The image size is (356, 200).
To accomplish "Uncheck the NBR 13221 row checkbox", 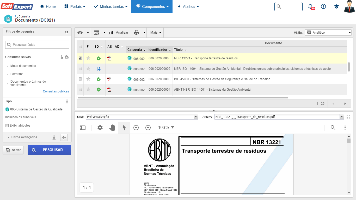I will click(x=80, y=58).
